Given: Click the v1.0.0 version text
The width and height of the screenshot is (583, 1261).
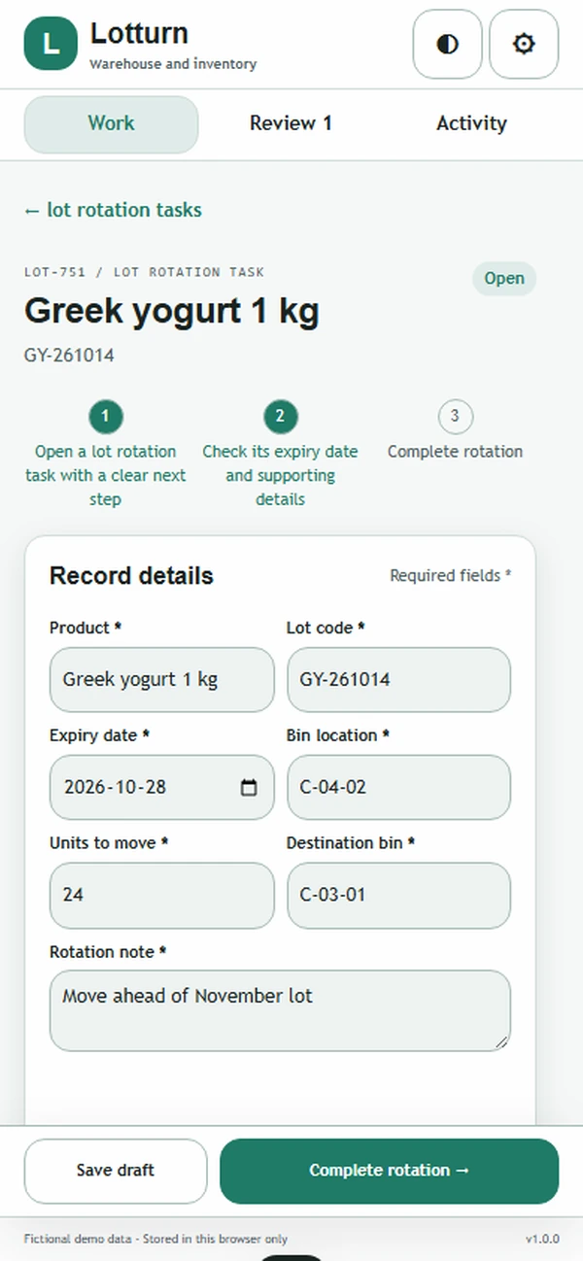Looking at the screenshot, I should pyautogui.click(x=542, y=1239).
